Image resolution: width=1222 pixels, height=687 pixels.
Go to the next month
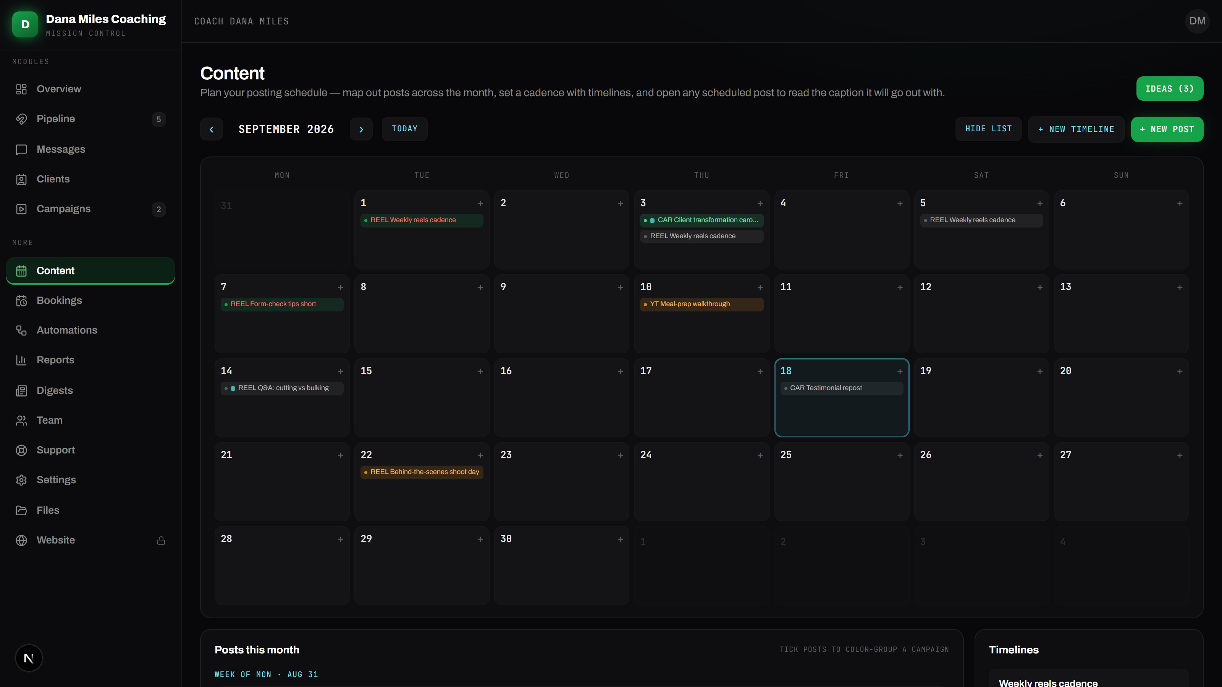[x=361, y=129]
